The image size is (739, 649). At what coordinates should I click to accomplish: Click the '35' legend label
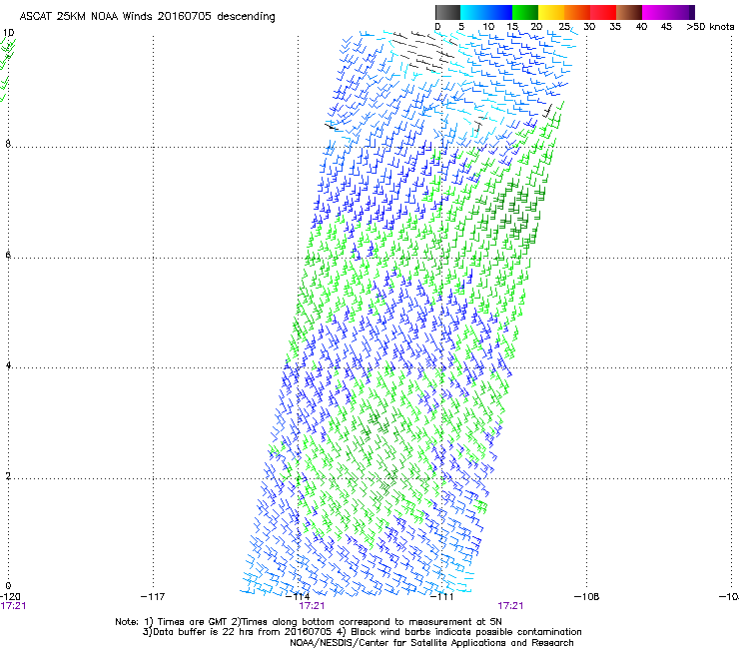(615, 27)
